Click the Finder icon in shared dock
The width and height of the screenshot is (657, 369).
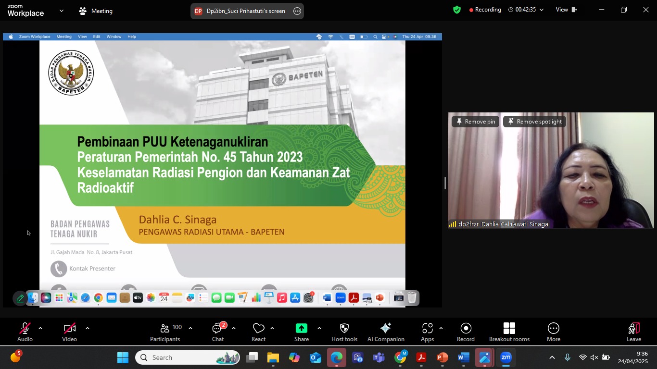click(x=33, y=298)
